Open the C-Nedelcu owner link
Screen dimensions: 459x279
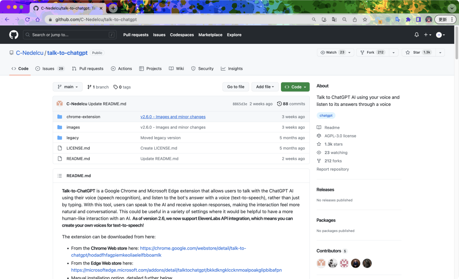tap(30, 53)
